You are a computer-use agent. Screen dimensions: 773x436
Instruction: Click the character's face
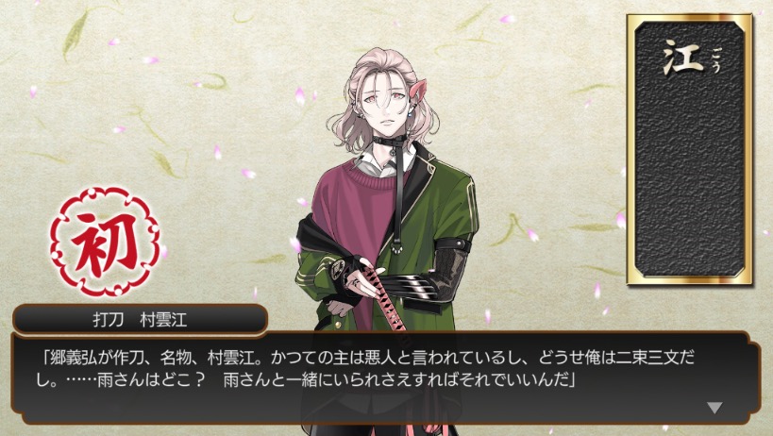[384, 108]
